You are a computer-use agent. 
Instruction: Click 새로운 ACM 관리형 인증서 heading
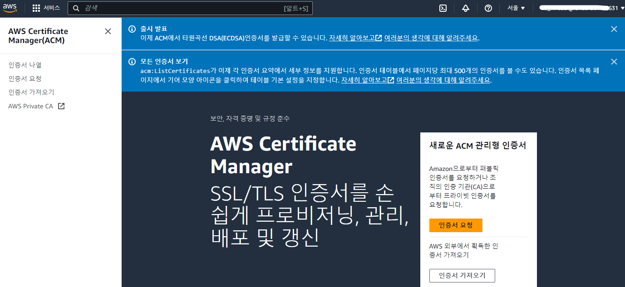pos(477,146)
